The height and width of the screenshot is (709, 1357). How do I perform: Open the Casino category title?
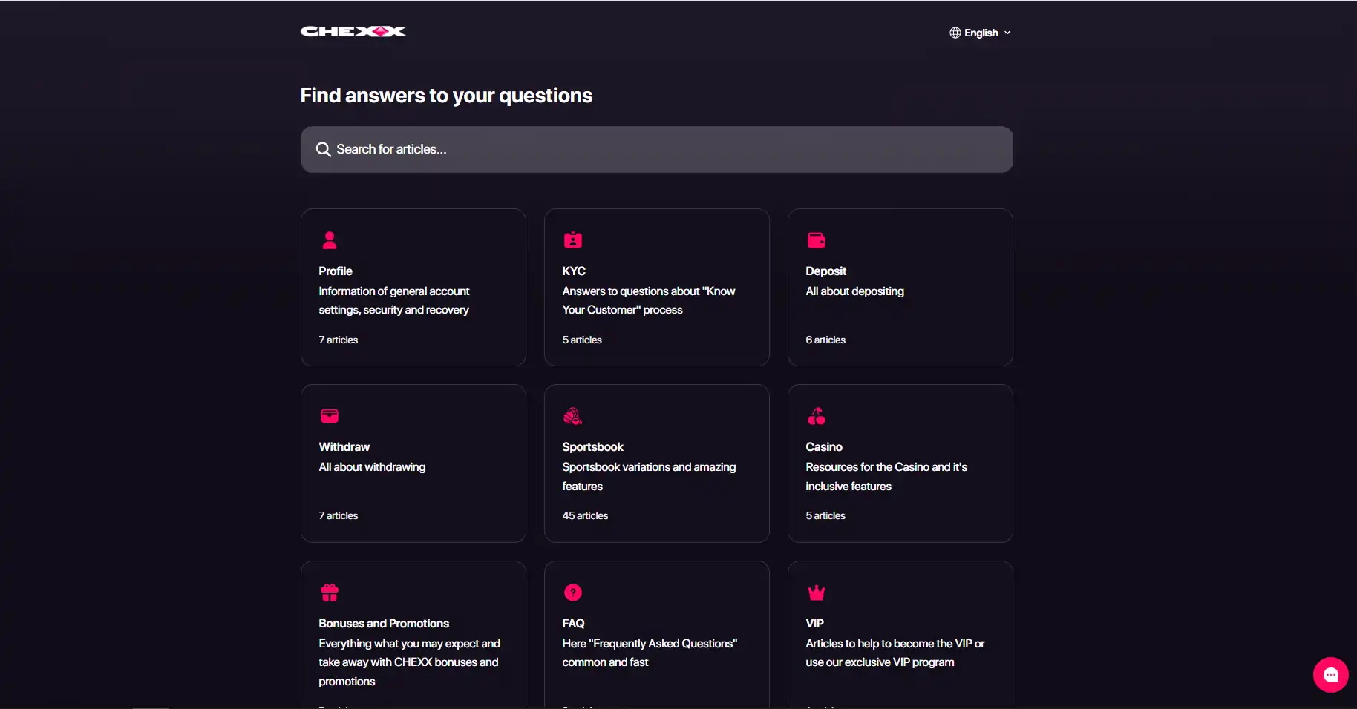[x=824, y=447]
